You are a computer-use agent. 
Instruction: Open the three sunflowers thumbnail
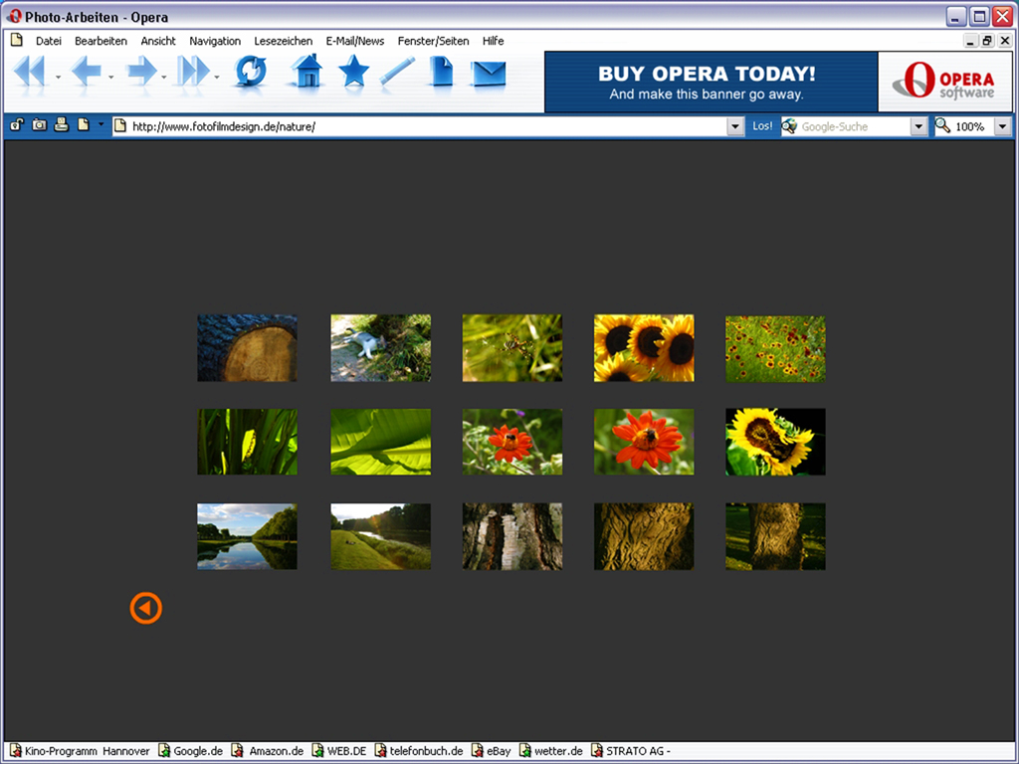click(644, 348)
